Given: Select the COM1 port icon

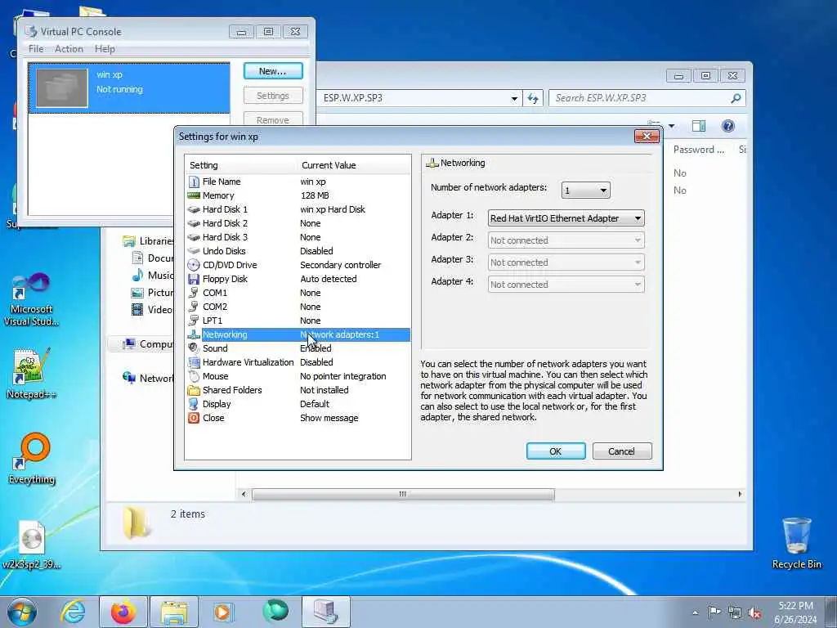Looking at the screenshot, I should (194, 293).
